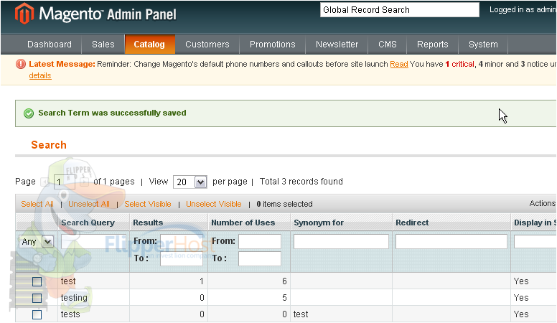Click Yes value in the test row

(x=521, y=281)
